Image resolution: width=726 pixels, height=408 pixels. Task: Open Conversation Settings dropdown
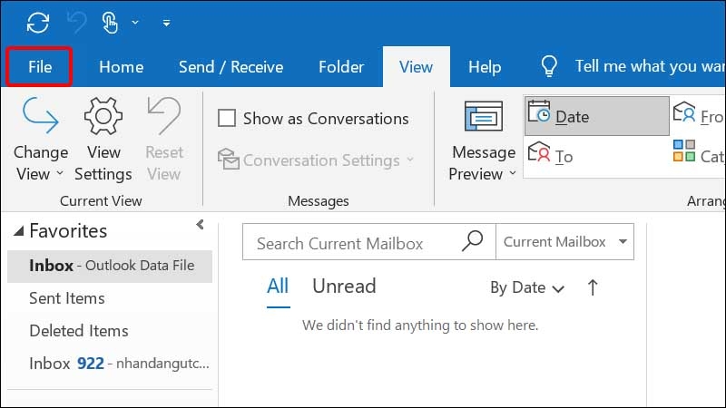[316, 160]
